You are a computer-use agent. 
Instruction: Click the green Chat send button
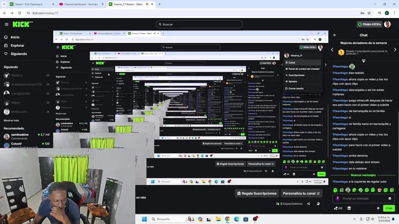(389, 208)
